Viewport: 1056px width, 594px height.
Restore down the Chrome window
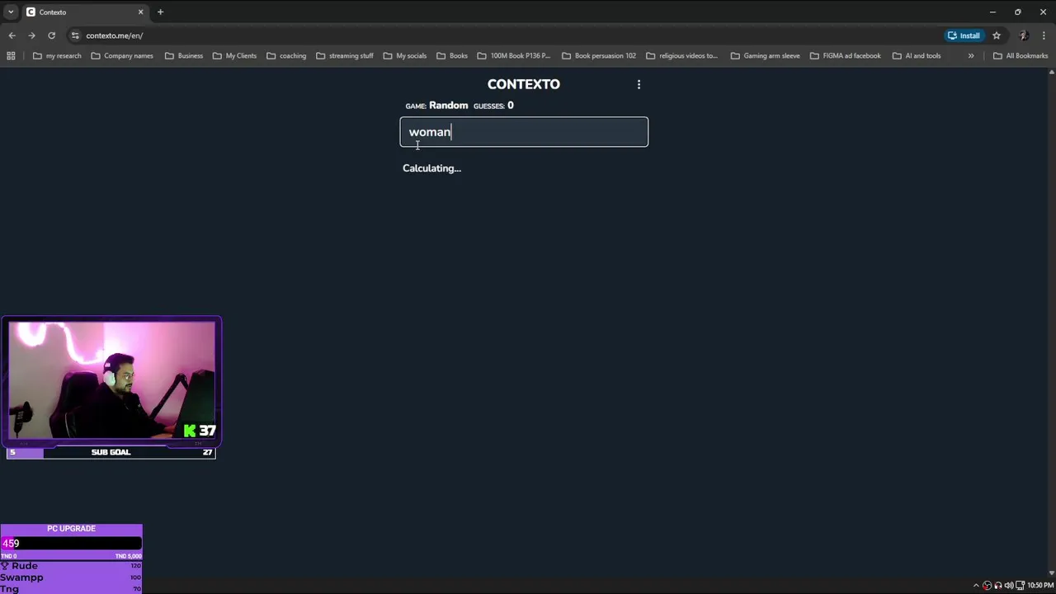click(x=1018, y=12)
